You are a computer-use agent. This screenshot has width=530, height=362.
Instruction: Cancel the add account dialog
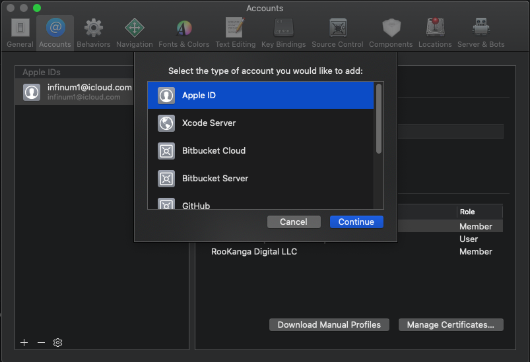(294, 222)
